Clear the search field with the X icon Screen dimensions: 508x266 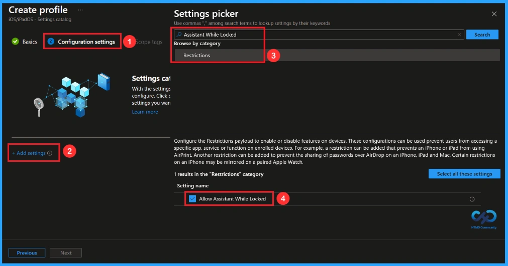click(459, 35)
